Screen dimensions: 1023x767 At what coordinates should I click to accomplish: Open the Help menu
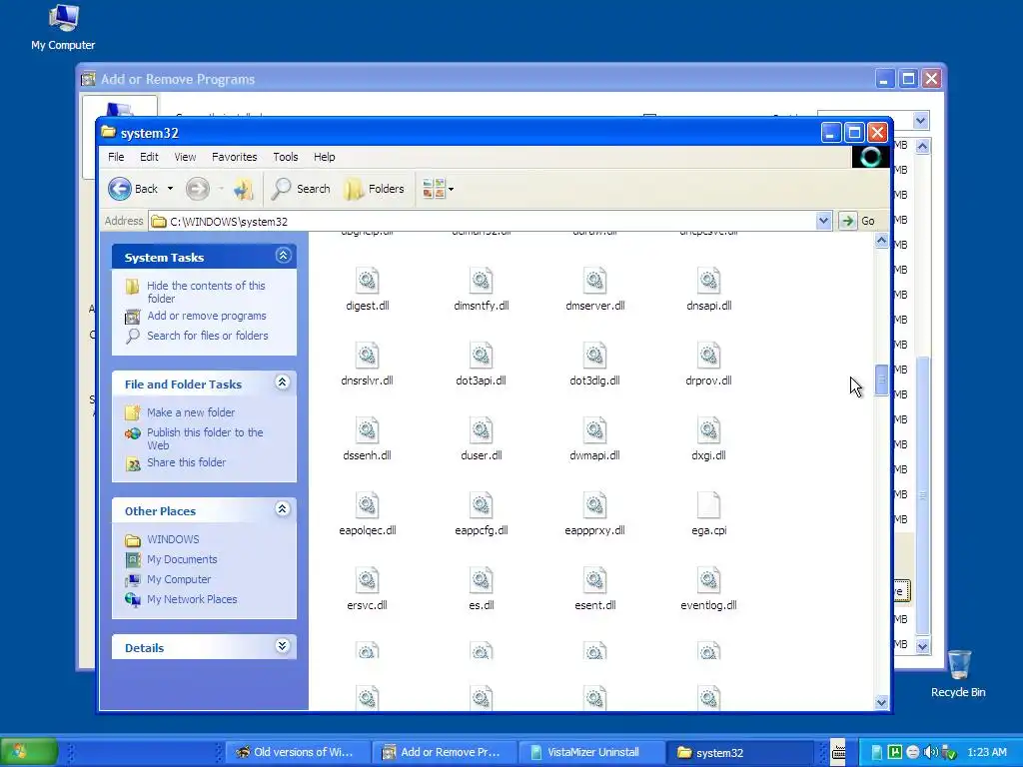(x=325, y=157)
